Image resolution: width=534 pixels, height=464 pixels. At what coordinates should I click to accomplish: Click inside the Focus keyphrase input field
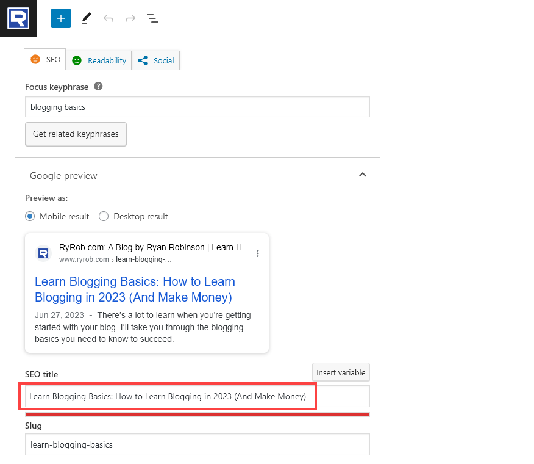point(197,107)
